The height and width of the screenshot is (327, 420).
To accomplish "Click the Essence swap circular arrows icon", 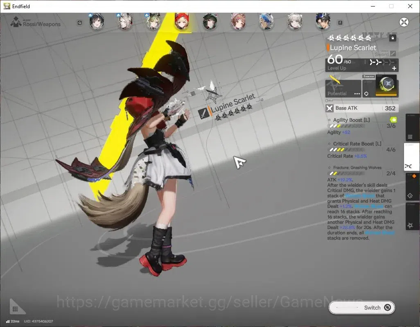I will pyautogui.click(x=366, y=94).
